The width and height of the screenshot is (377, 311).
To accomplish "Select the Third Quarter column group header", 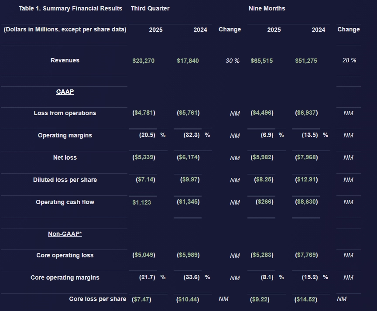I will 150,9.
